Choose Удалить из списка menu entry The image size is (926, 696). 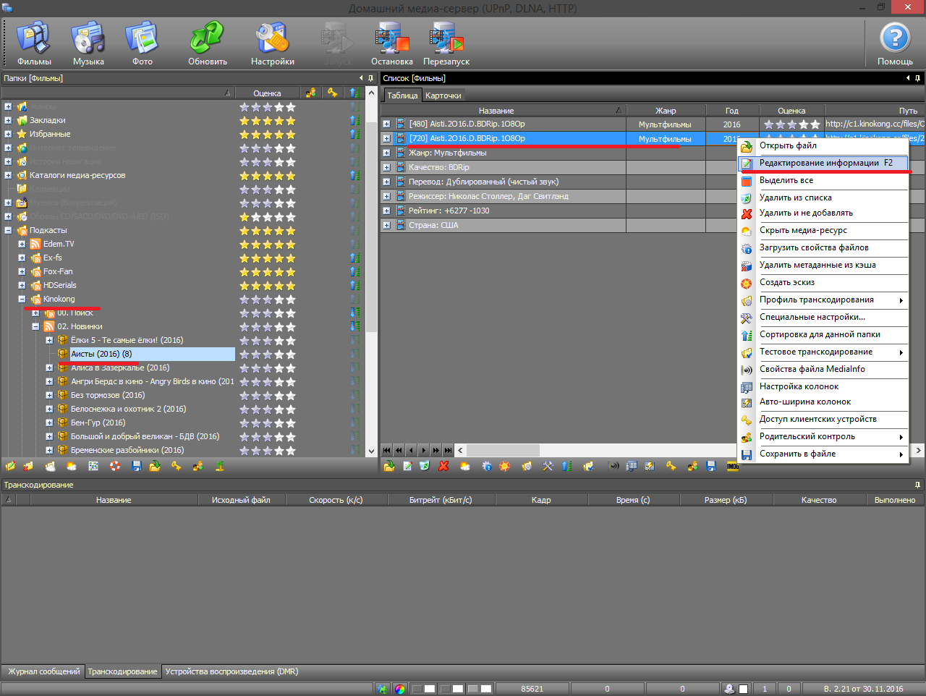click(x=795, y=198)
